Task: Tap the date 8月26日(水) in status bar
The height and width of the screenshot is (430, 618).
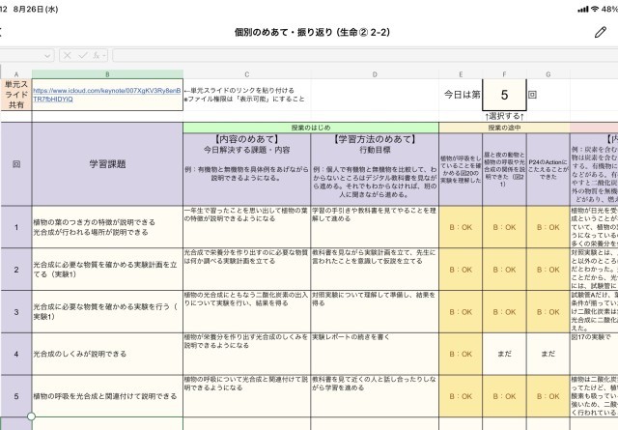Action: (x=36, y=9)
